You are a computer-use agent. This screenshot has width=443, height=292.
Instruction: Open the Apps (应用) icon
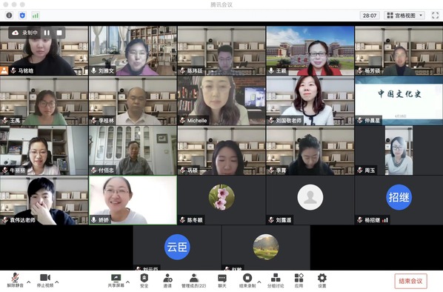click(299, 280)
